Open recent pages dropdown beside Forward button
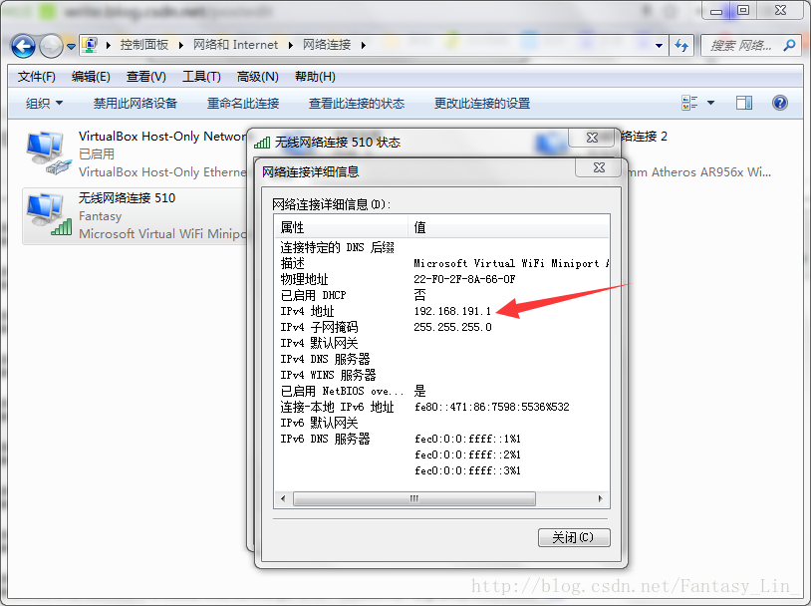The width and height of the screenshot is (811, 606). [72, 47]
